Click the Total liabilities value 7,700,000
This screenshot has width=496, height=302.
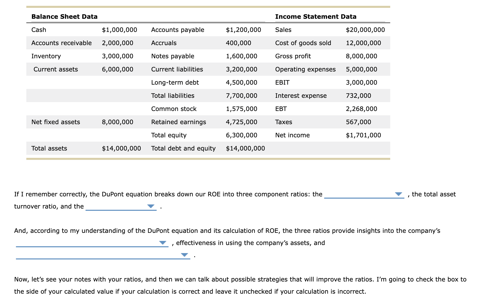pyautogui.click(x=241, y=96)
